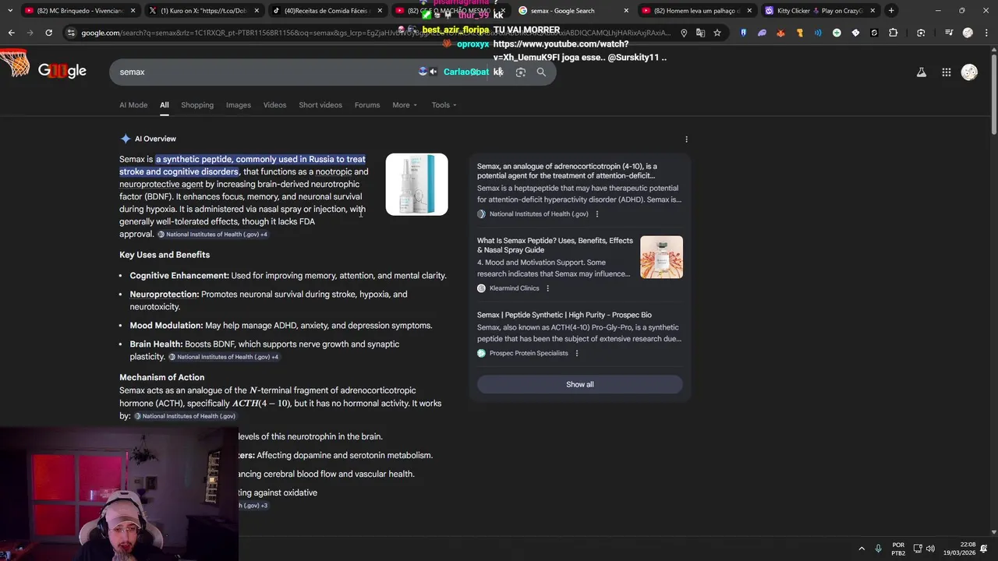This screenshot has width=998, height=561.
Task: Click the Google logo
Action: point(62,71)
